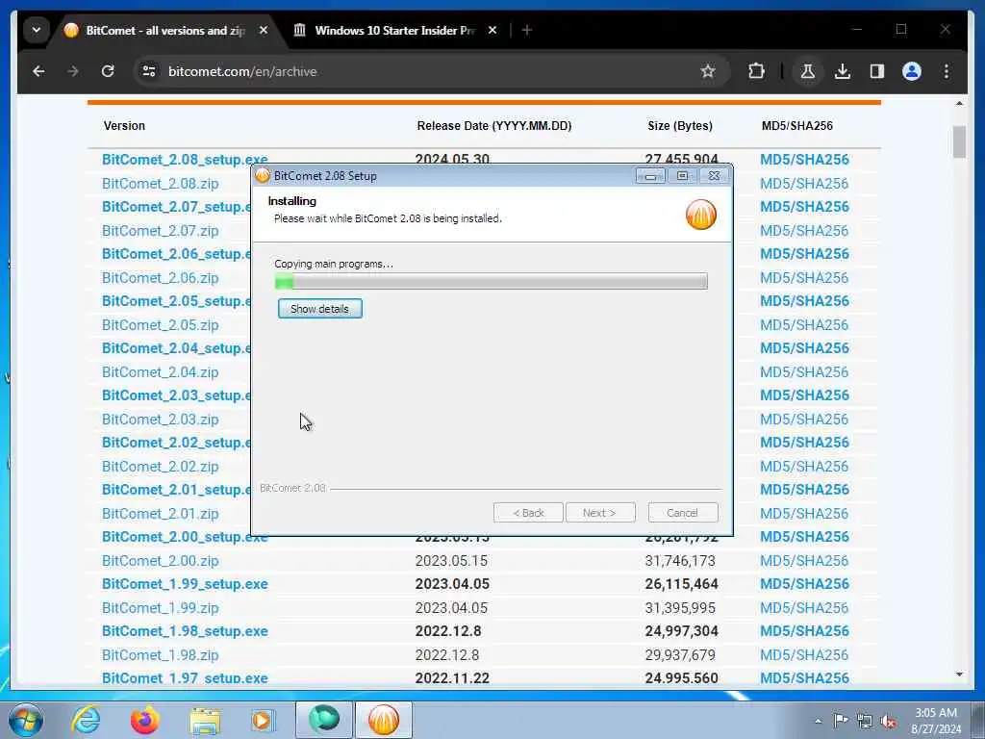Open the Chrome three-dot menu
The height and width of the screenshot is (739, 985).
947,71
